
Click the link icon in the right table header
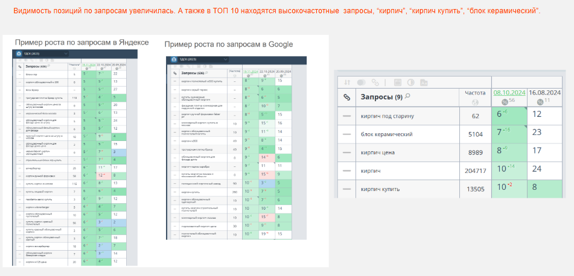tap(347, 96)
